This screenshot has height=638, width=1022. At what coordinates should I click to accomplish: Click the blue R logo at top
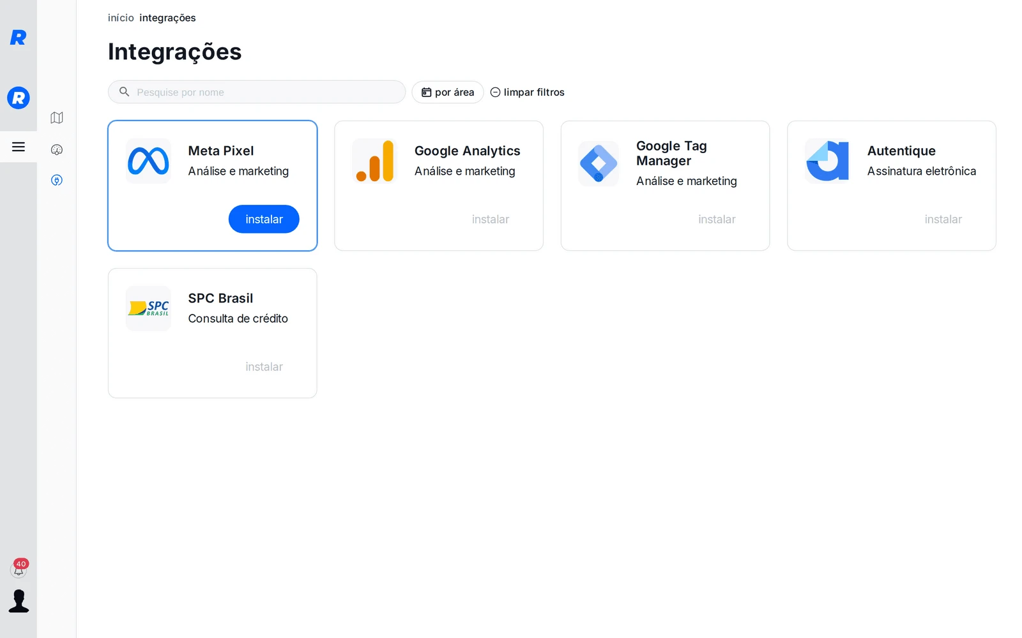[x=19, y=38]
